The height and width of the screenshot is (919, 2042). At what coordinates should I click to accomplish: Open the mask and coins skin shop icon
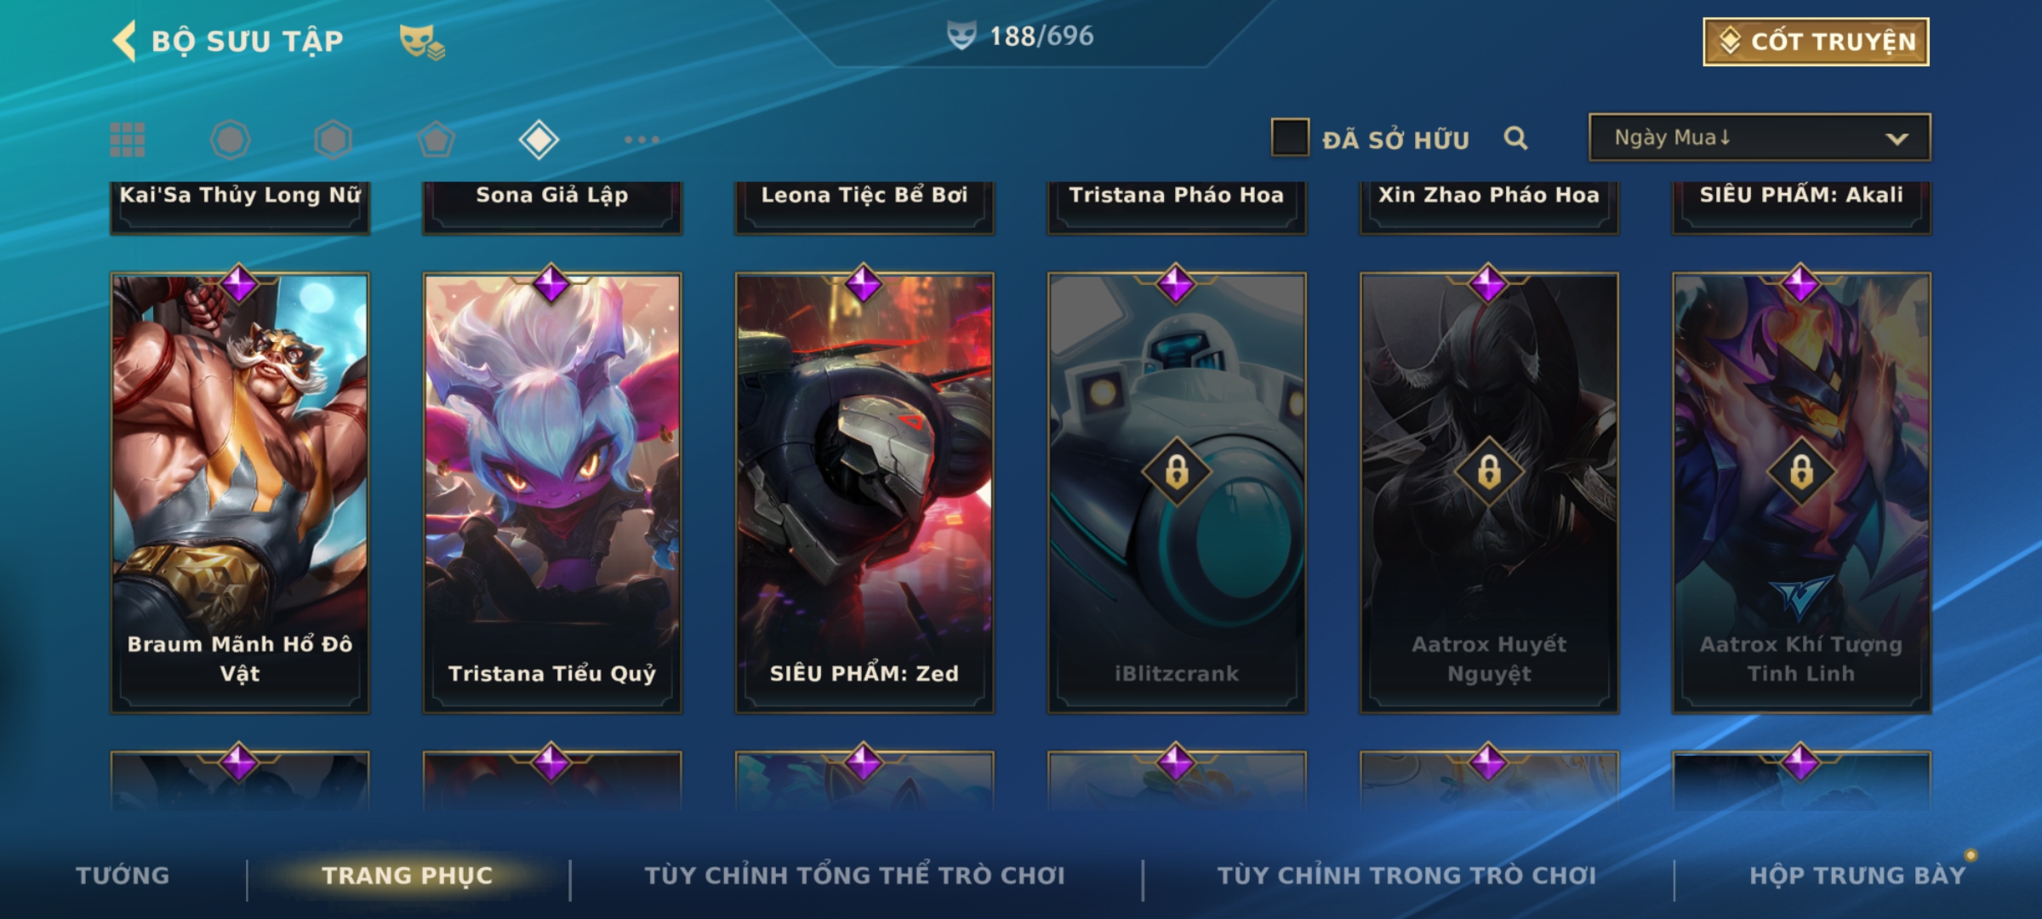tap(422, 41)
